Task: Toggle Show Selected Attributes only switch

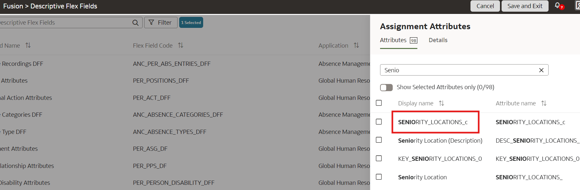Action: (386, 88)
